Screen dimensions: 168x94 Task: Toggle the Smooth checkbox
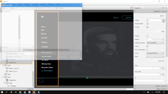click(147, 27)
